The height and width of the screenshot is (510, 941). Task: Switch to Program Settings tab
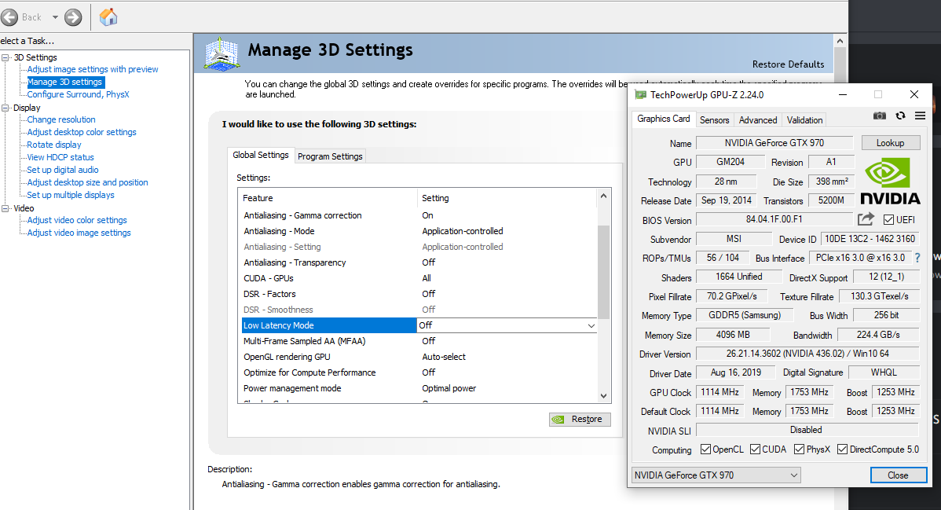pos(330,156)
